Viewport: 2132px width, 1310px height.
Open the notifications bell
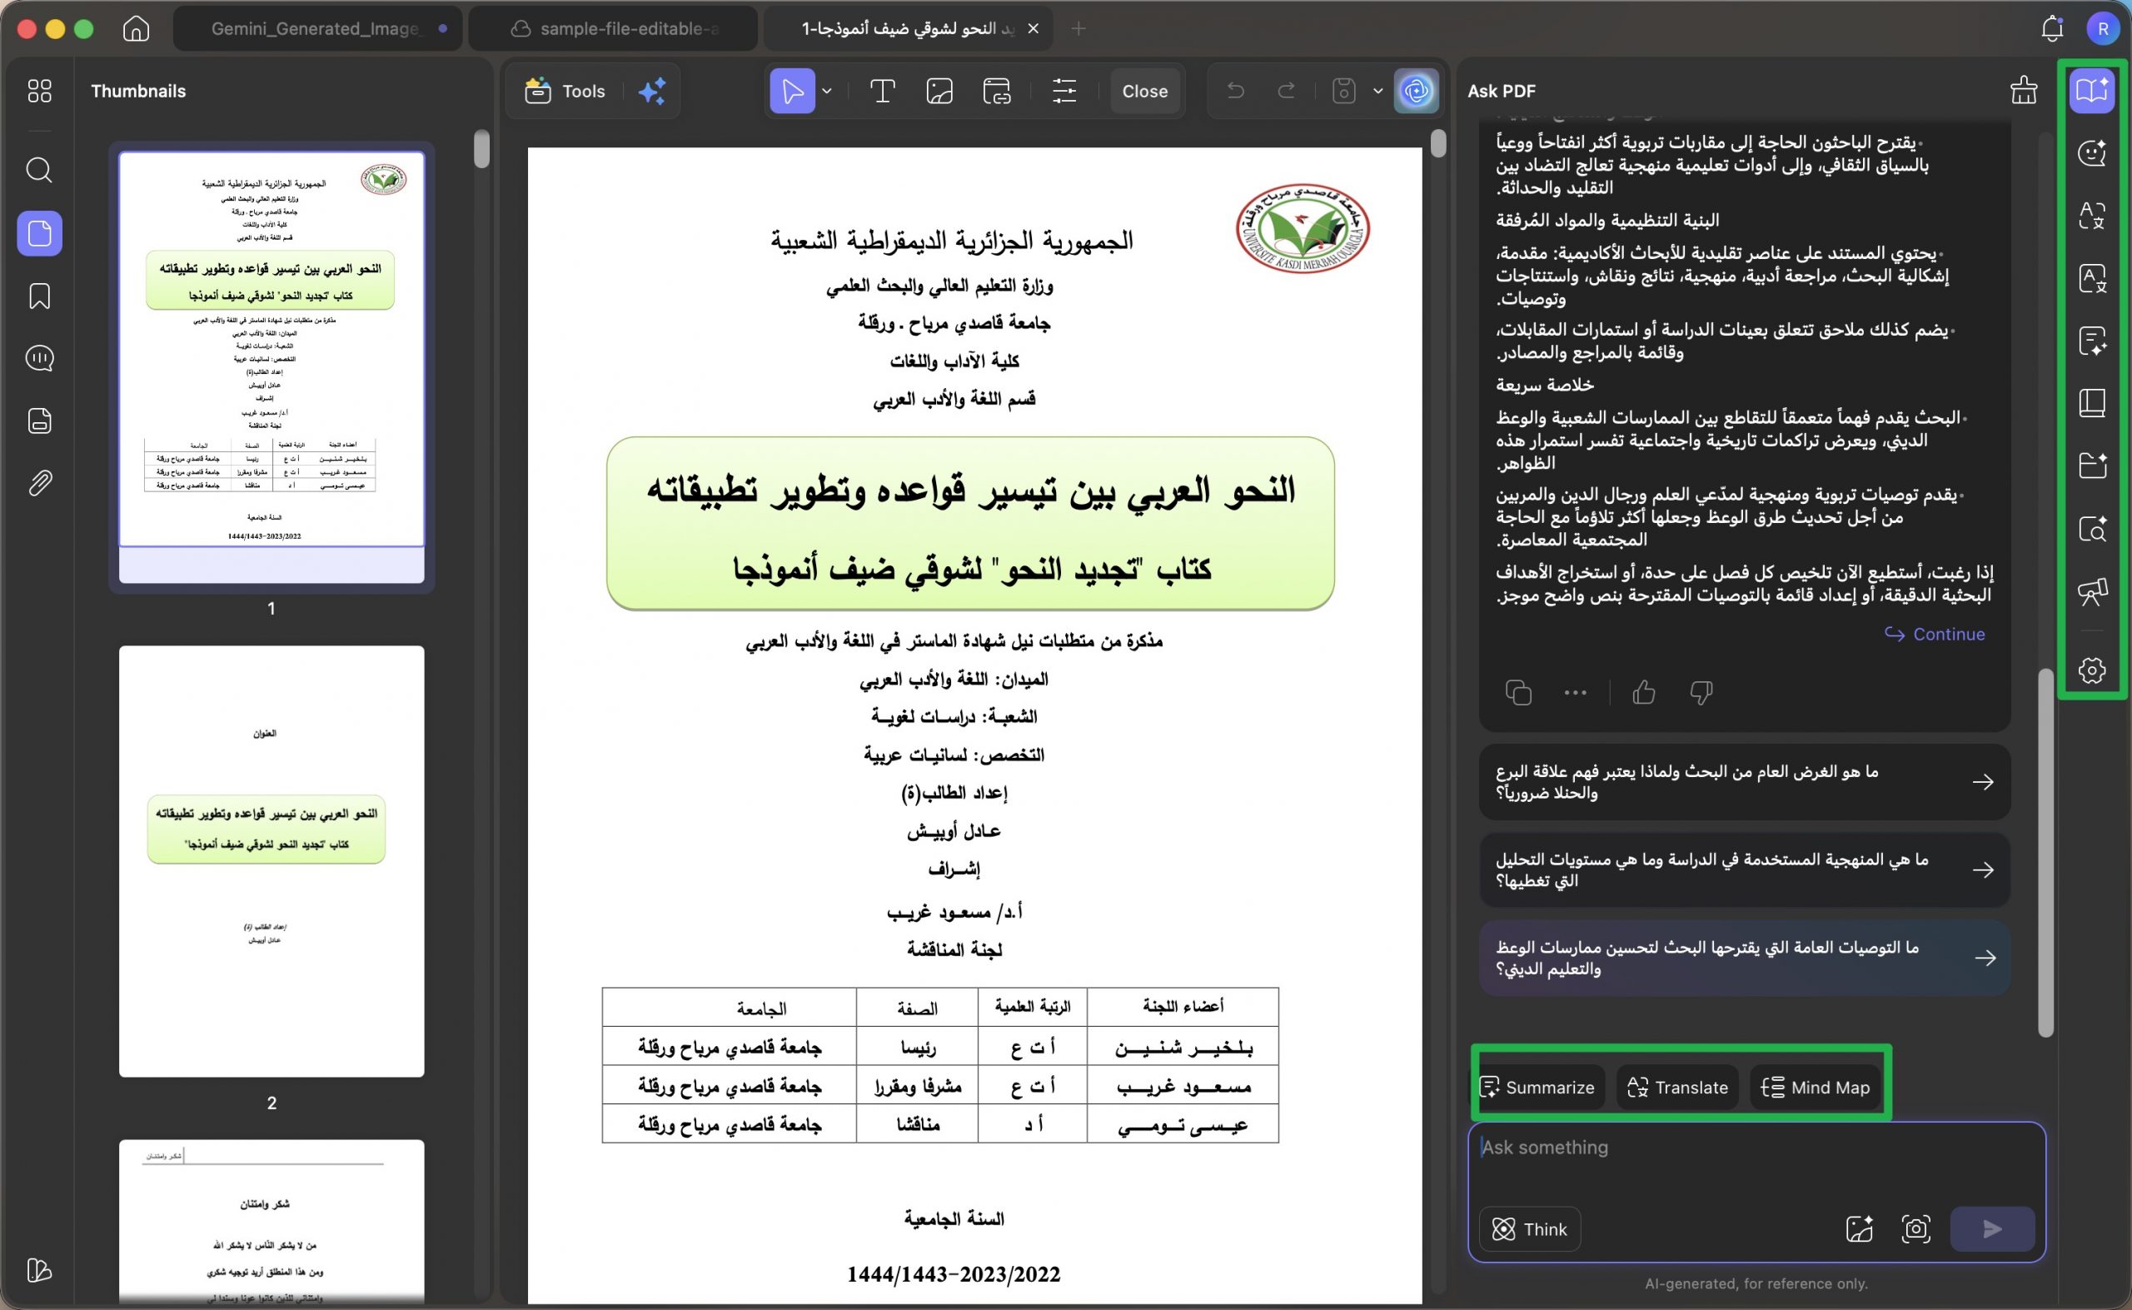[x=2051, y=28]
